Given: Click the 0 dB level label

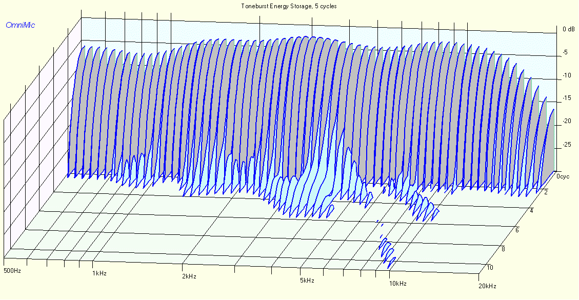Looking at the screenshot, I should point(569,29).
